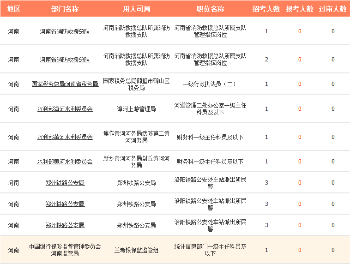Viewport: 350px width, 264px height.
Task: Select the 国家税务总局鹤壁市鹤山区税务局 cell
Action: click(136, 84)
